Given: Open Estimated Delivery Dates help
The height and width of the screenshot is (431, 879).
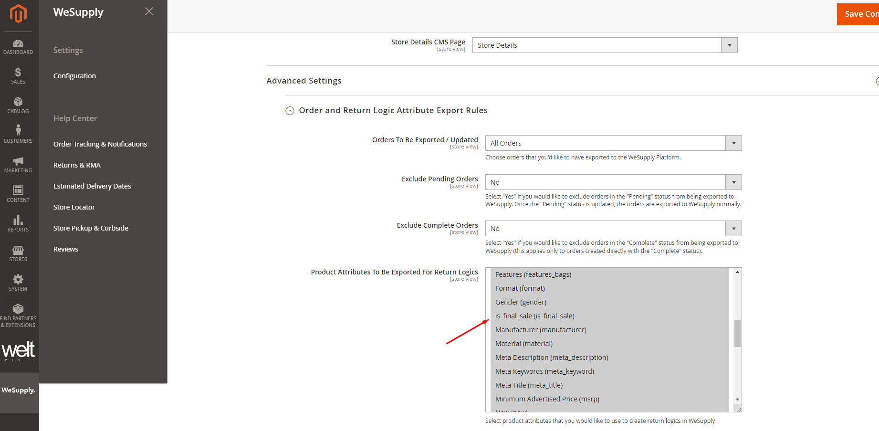Looking at the screenshot, I should (x=92, y=186).
